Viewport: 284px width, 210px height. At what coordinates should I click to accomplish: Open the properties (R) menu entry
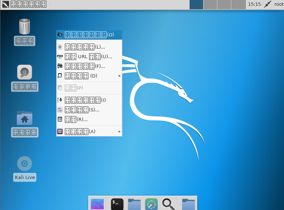click(x=89, y=119)
